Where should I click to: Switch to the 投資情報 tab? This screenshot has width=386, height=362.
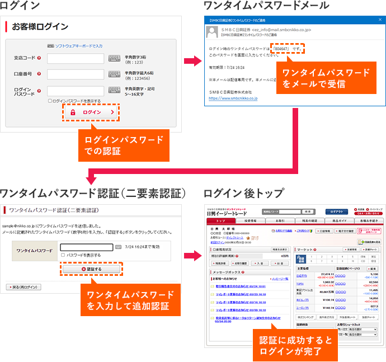pos(251,221)
